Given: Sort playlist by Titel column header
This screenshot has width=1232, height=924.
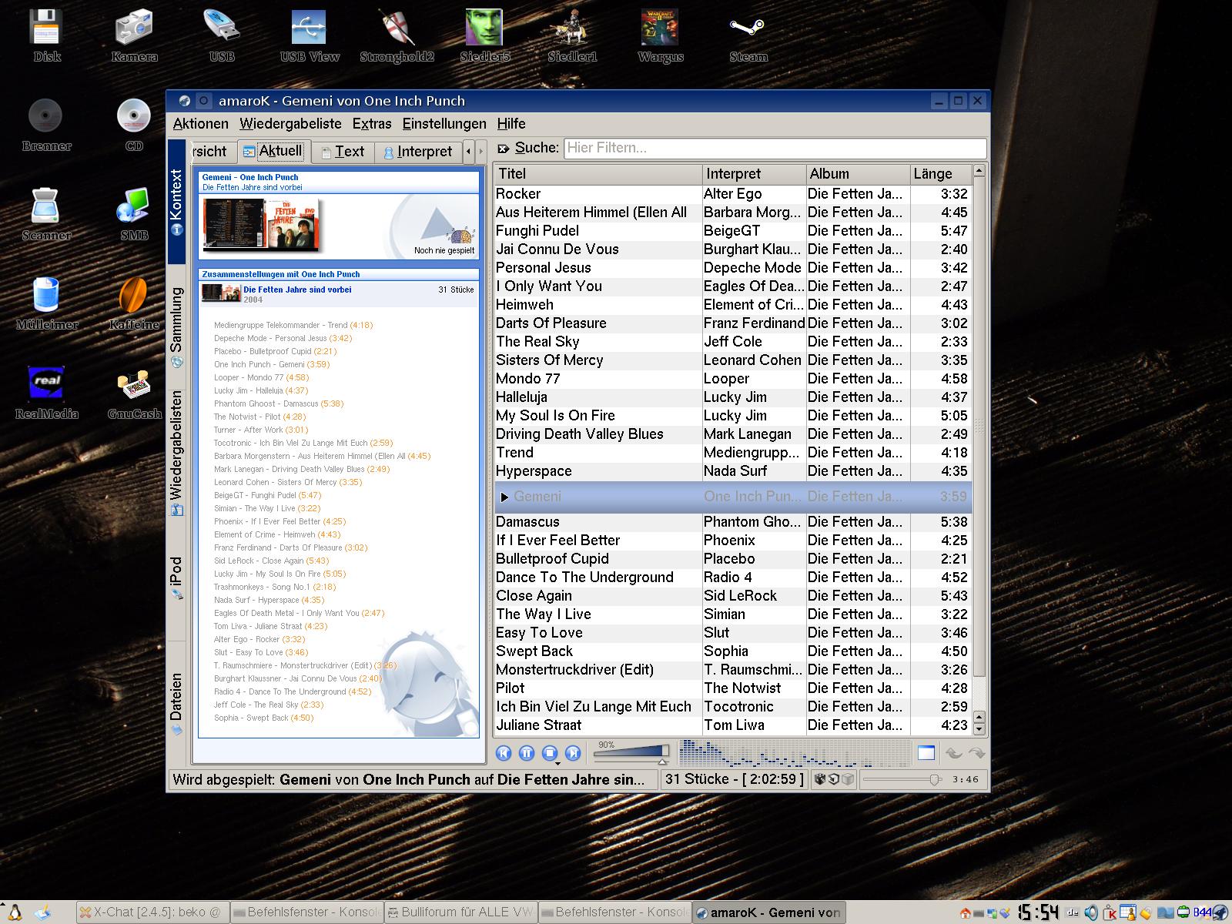Looking at the screenshot, I should coord(598,174).
